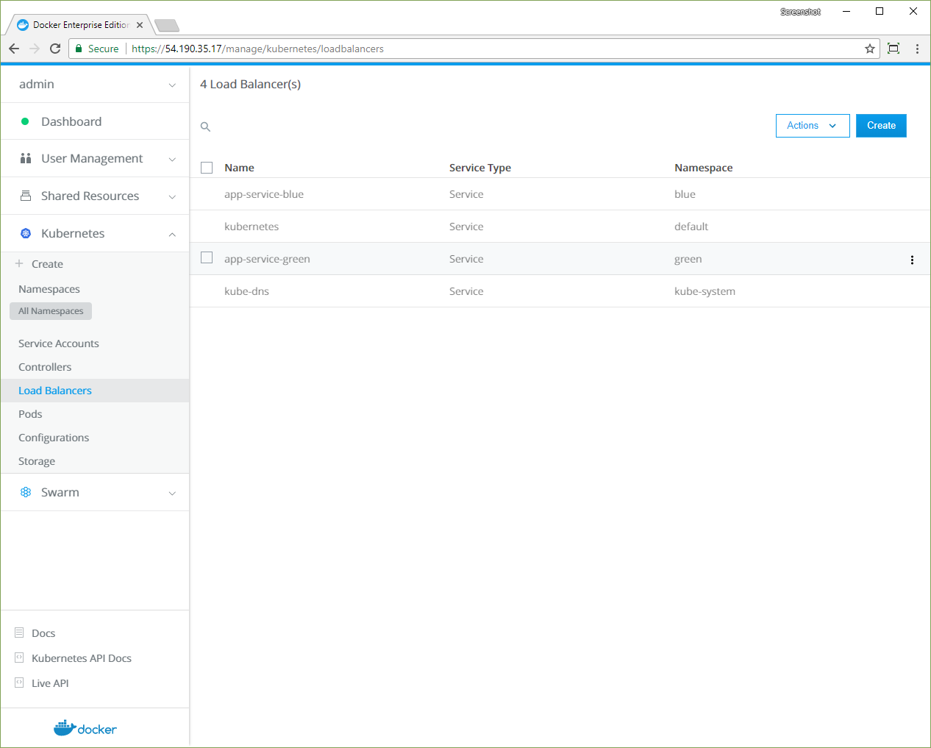931x748 pixels.
Task: Click the Kubernetes wheel icon in sidebar
Action: (26, 233)
